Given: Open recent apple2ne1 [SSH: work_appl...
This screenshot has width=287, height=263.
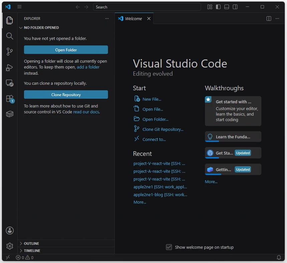Looking at the screenshot, I should point(160,187).
